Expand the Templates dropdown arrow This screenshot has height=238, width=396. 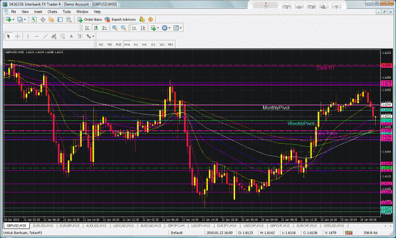click(181, 28)
